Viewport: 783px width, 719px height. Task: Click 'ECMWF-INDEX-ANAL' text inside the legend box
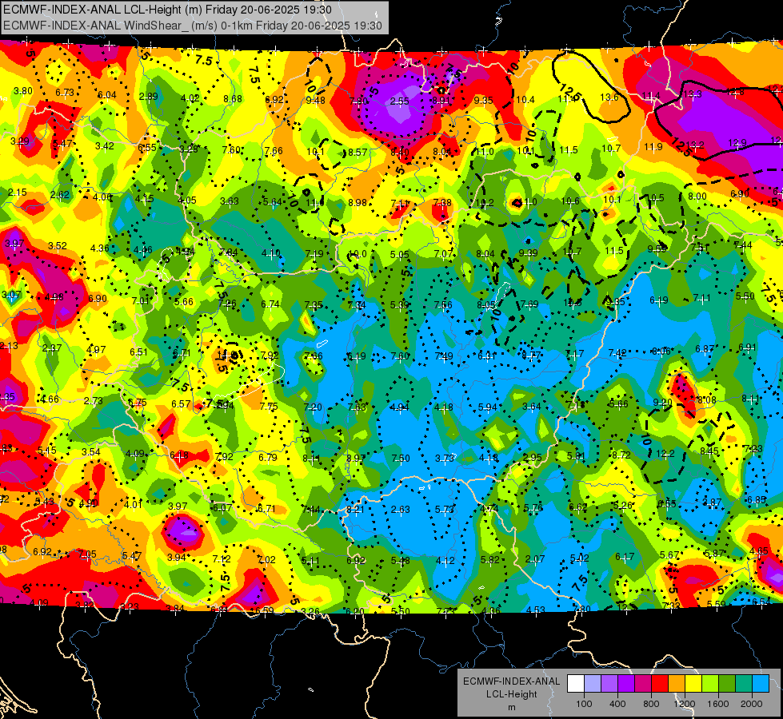pos(511,681)
